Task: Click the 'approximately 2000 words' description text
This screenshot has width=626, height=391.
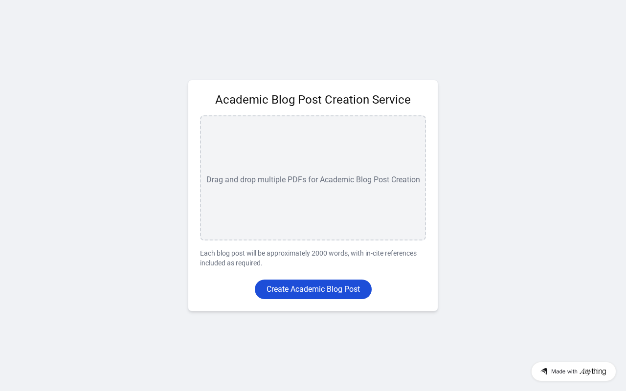Action: 307,253
